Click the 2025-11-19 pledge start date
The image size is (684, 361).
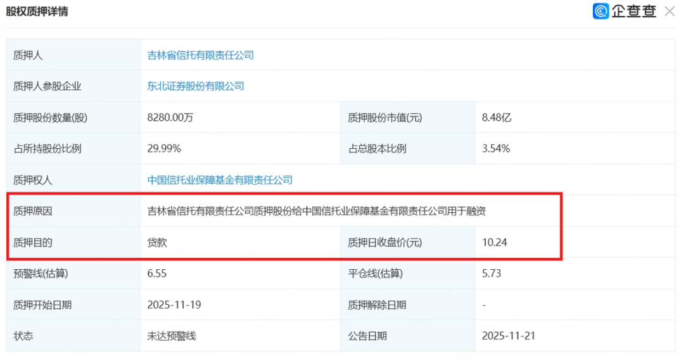pos(174,305)
